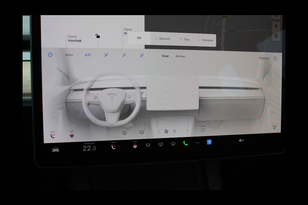Toggle driver seat heater in climate panel

53,136
